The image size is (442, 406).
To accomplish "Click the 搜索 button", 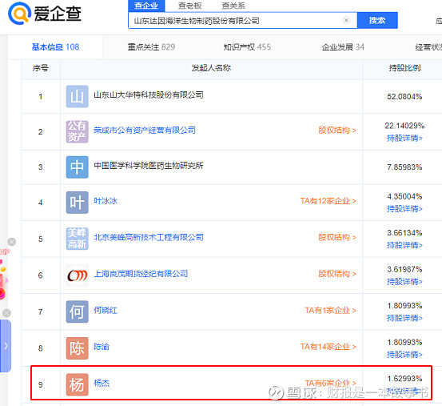I will [x=377, y=20].
